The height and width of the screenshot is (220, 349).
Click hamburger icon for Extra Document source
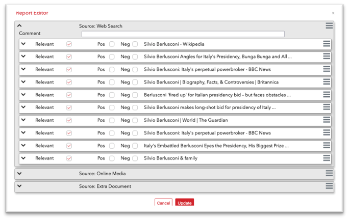329,186
